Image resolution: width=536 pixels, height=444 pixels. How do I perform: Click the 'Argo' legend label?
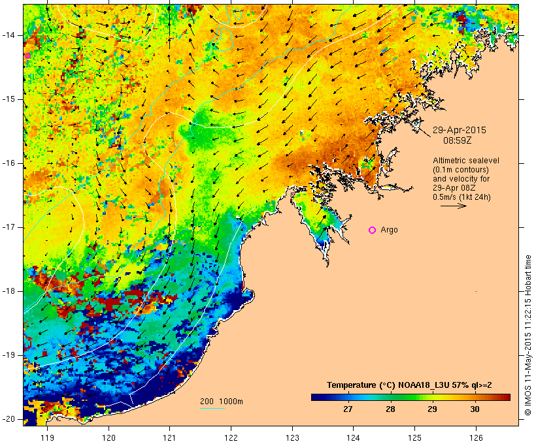(389, 230)
